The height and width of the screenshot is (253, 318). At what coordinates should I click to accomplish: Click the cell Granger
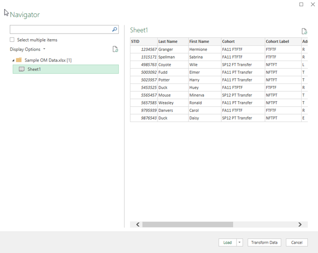pyautogui.click(x=173, y=49)
